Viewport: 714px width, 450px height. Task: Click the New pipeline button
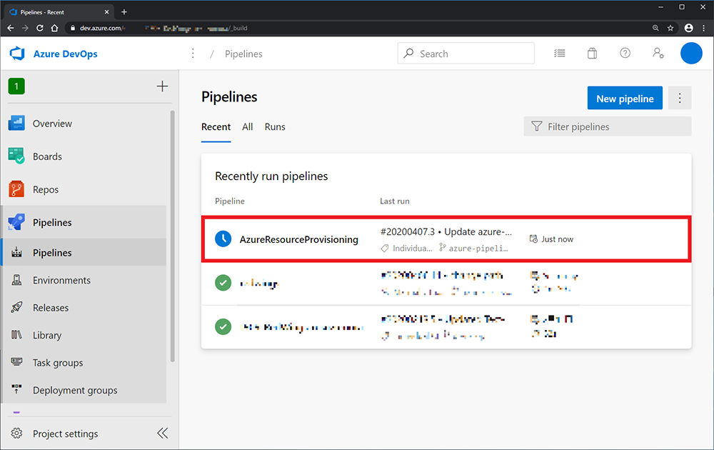625,98
